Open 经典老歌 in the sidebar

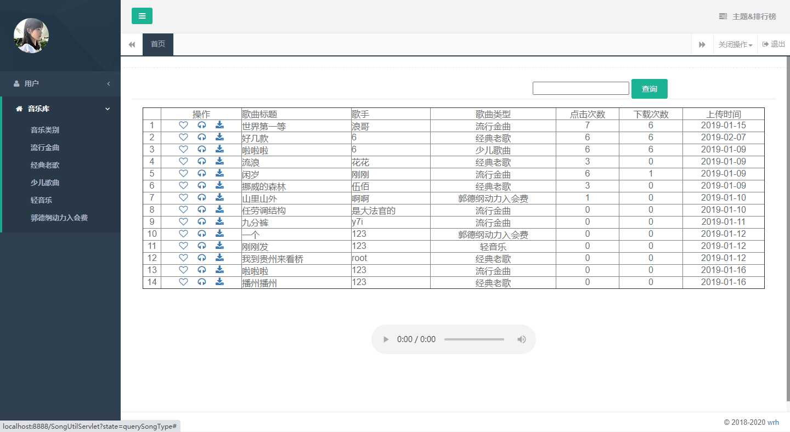point(45,165)
